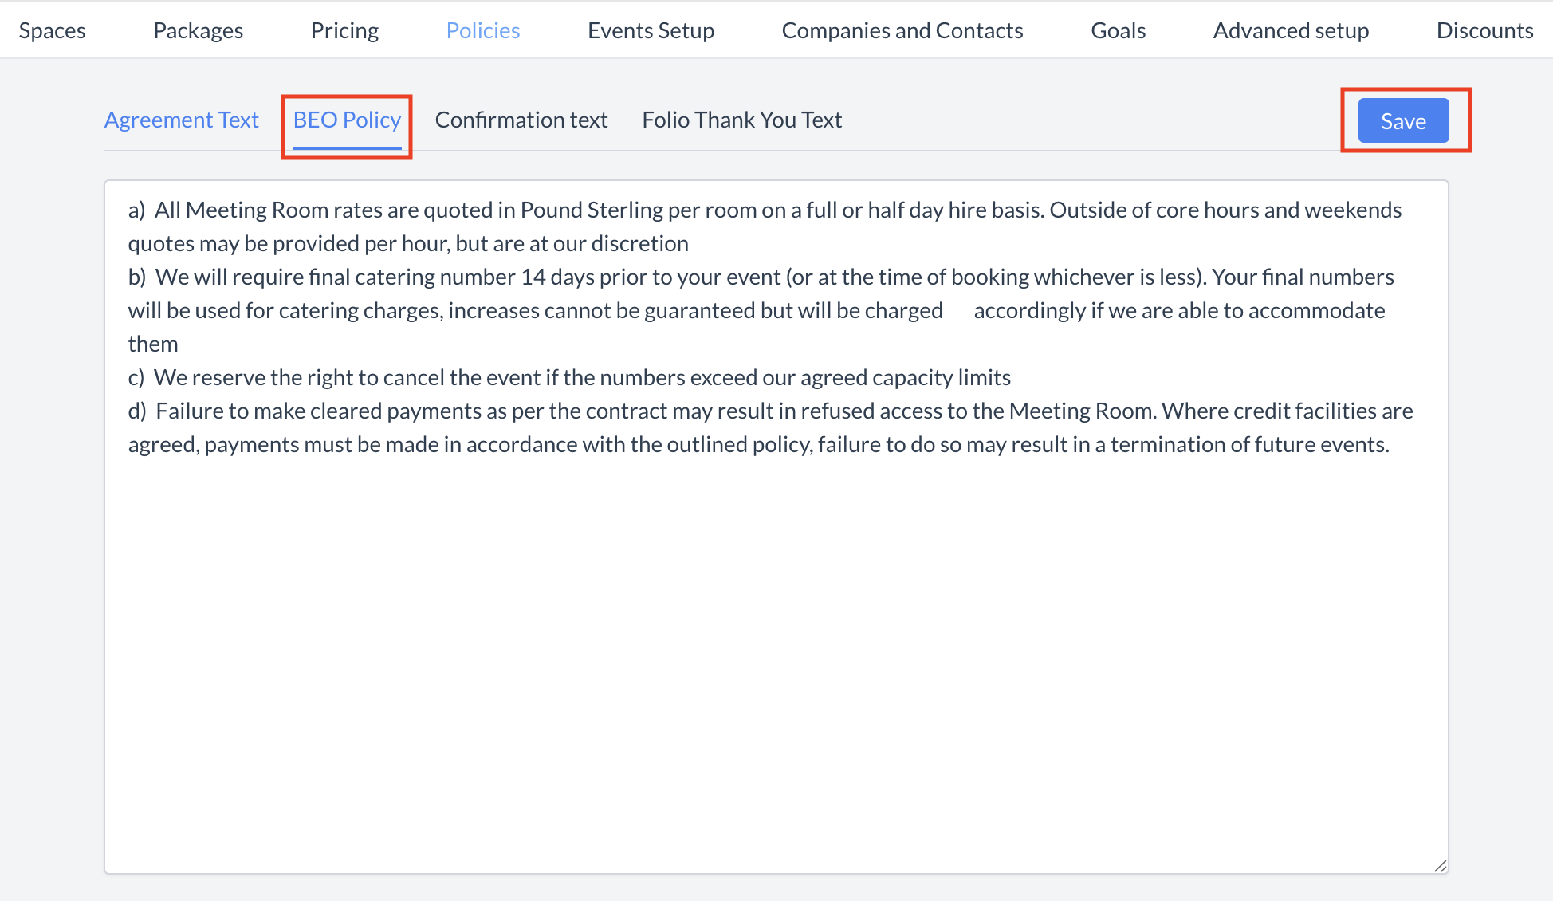Image resolution: width=1553 pixels, height=901 pixels.
Task: Open the Spaces tab
Action: point(52,30)
